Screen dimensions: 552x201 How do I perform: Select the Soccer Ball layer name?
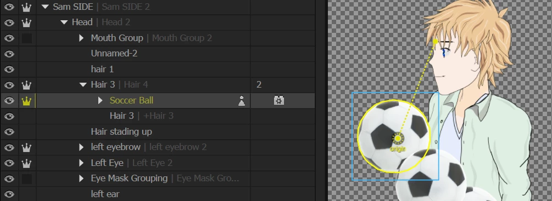coord(131,100)
